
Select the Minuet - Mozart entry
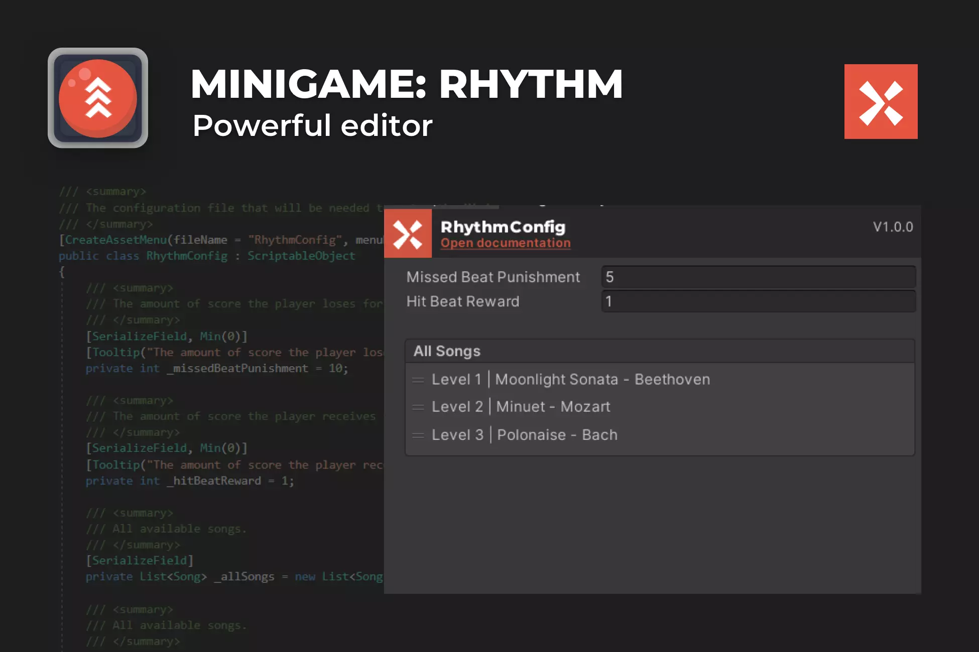click(x=553, y=407)
